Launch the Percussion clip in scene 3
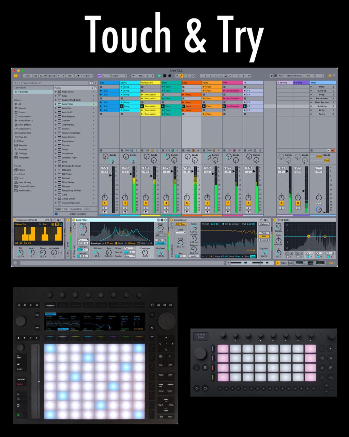Screen dimensions: 349x437 click(x=150, y=95)
